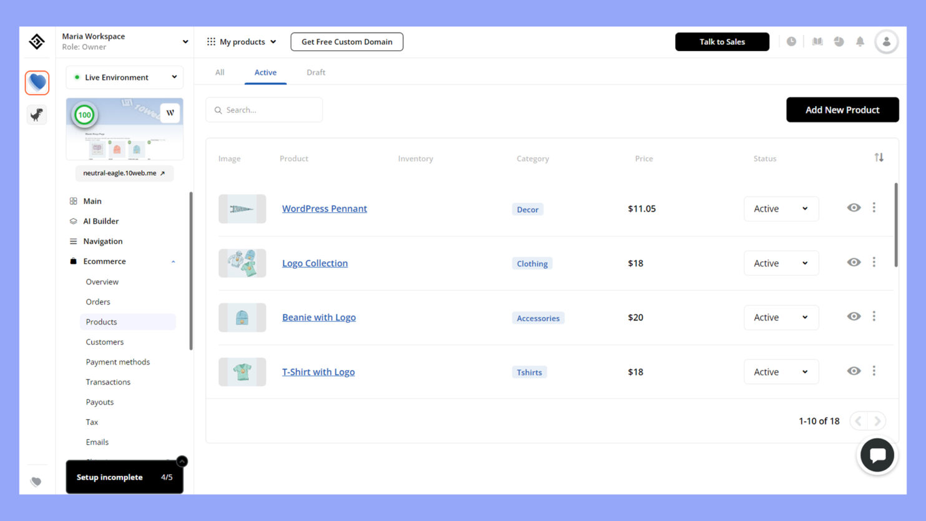The height and width of the screenshot is (521, 926).
Task: Open Orders in the Ecommerce menu
Action: click(98, 302)
